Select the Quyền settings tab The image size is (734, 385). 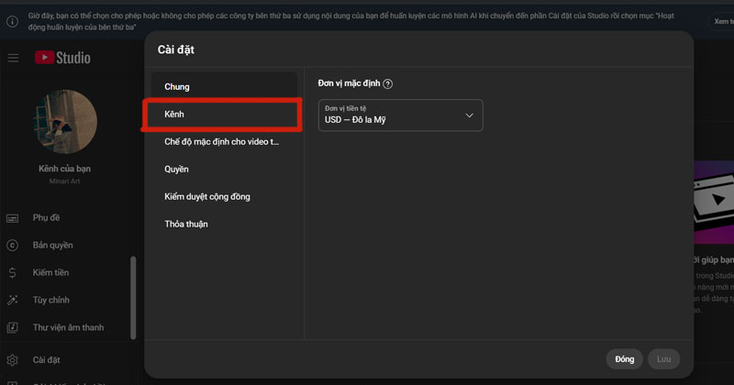[x=176, y=170]
